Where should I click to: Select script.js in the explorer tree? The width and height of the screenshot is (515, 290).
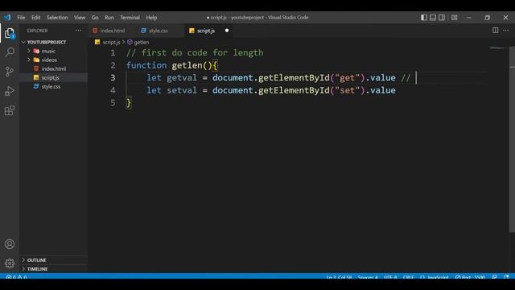50,77
